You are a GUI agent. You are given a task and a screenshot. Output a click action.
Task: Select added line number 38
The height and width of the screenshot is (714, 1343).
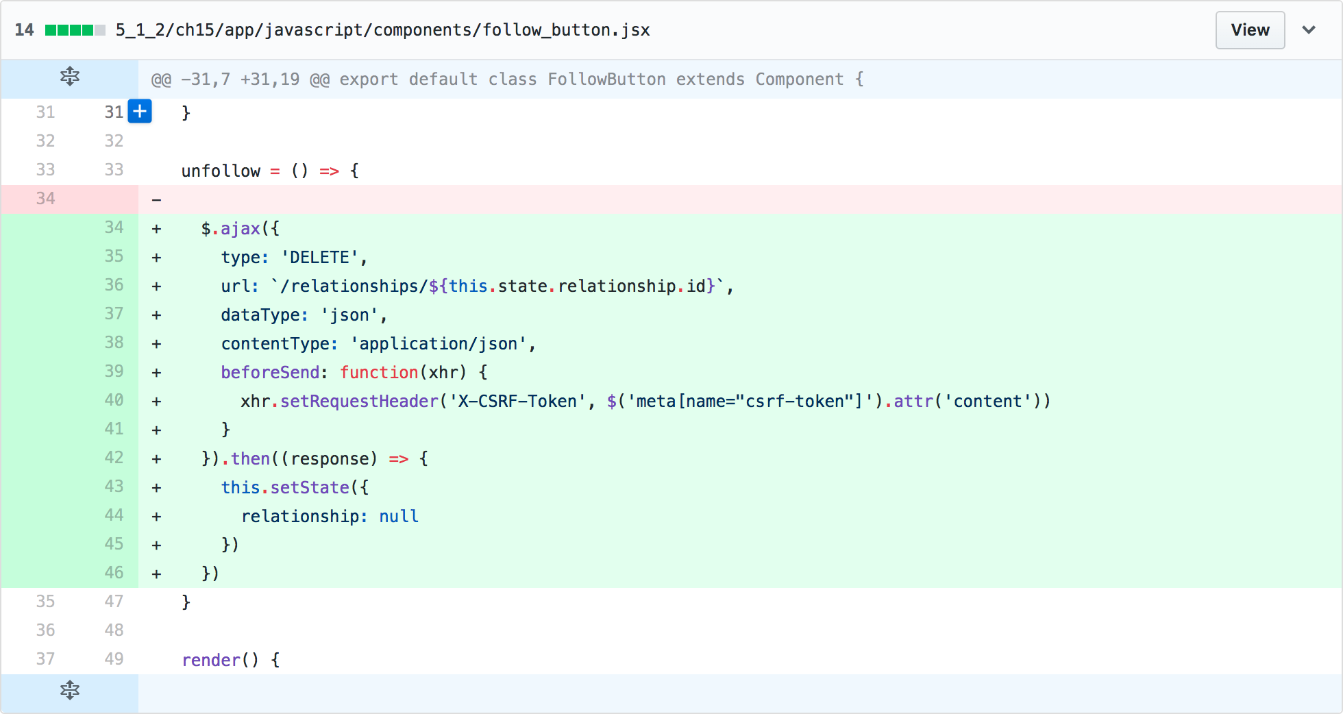pos(114,343)
